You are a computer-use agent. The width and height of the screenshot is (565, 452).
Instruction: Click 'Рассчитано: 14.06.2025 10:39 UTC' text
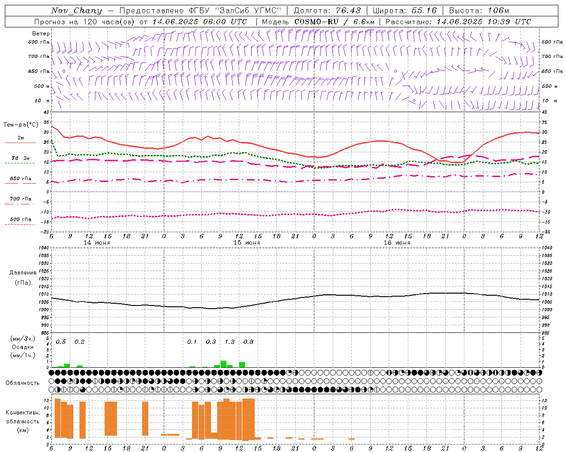point(458,22)
